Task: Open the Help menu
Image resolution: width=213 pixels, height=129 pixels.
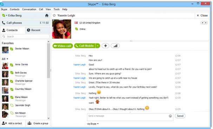Action: click(65, 9)
